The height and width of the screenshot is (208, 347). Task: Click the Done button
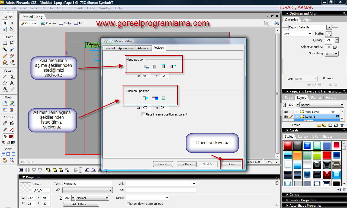click(231, 164)
